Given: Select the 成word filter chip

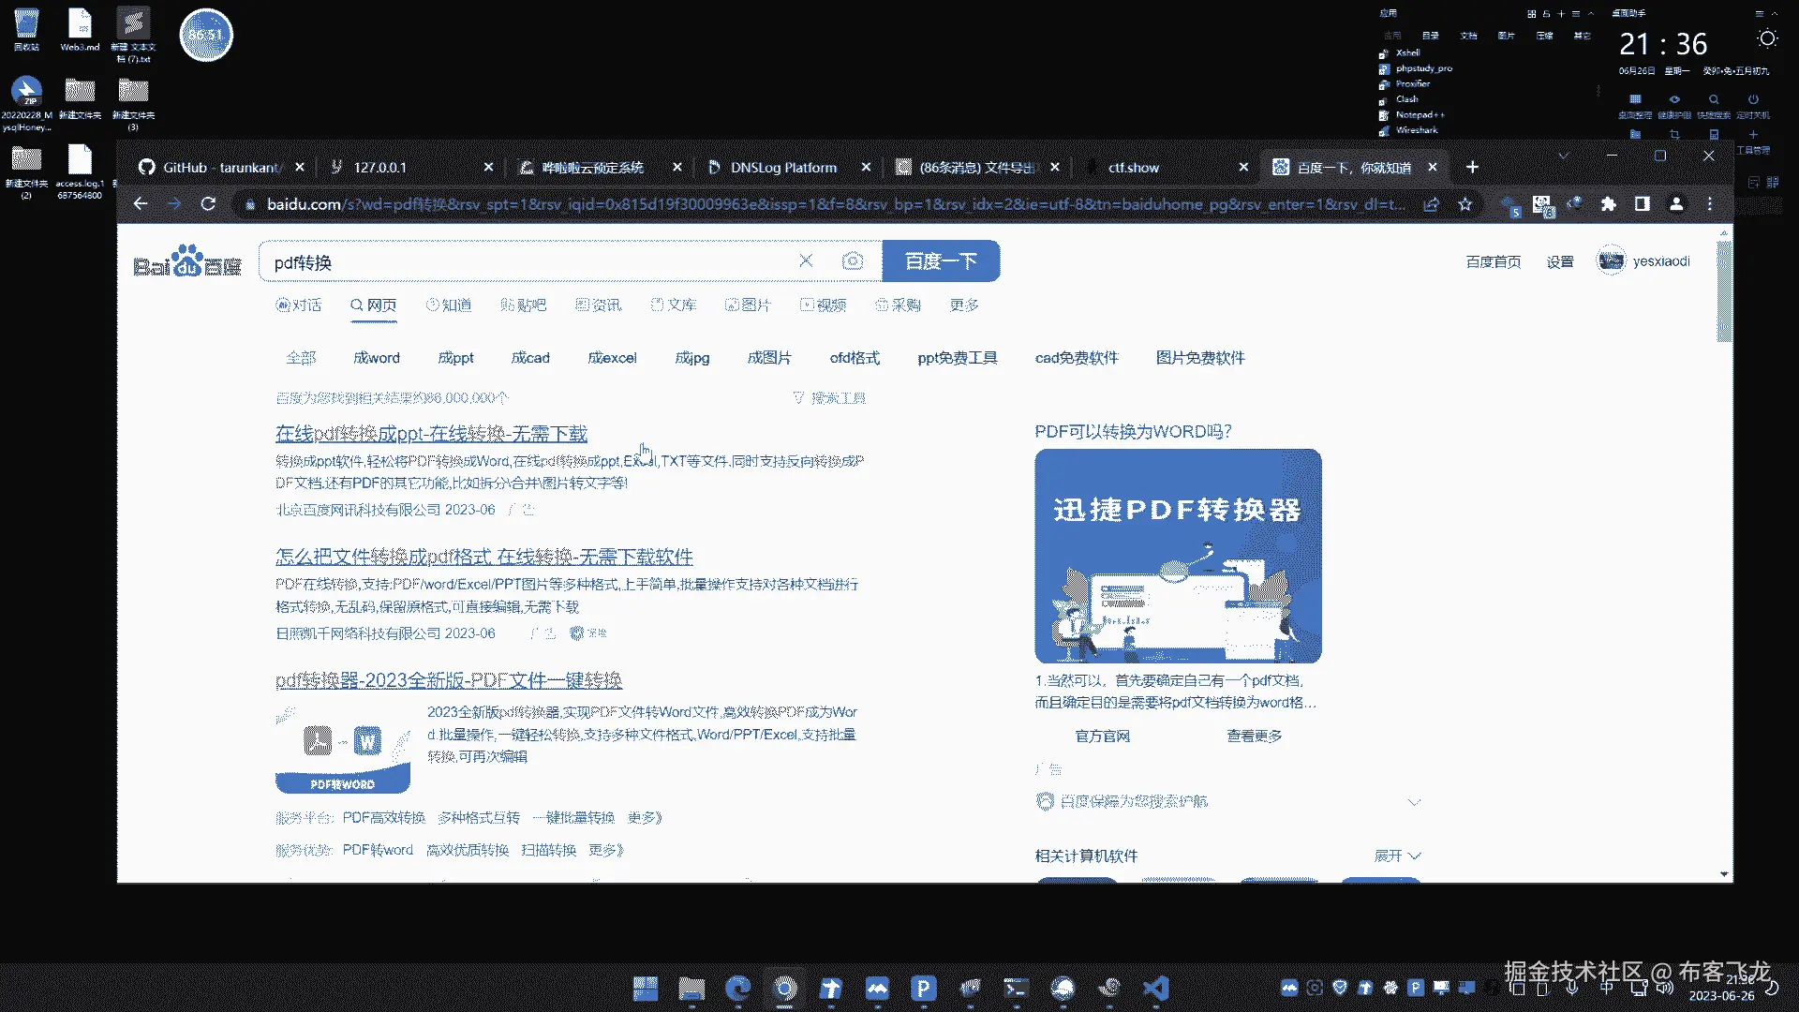Looking at the screenshot, I should pos(376,358).
